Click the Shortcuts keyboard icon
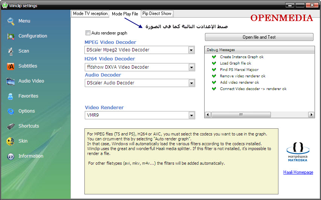This screenshot has height=200, width=321. [x=11, y=126]
